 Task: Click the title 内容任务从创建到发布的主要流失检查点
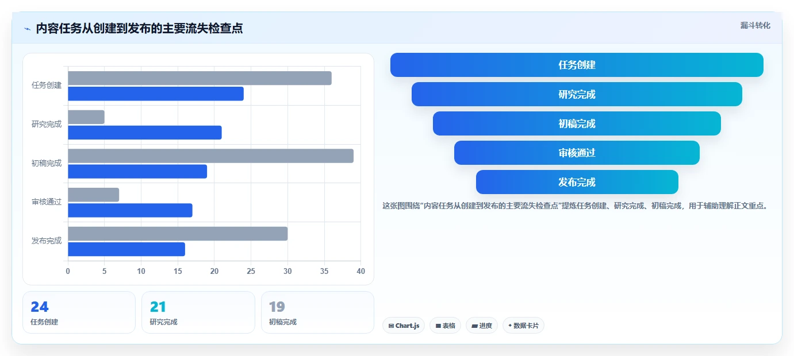[x=139, y=29]
